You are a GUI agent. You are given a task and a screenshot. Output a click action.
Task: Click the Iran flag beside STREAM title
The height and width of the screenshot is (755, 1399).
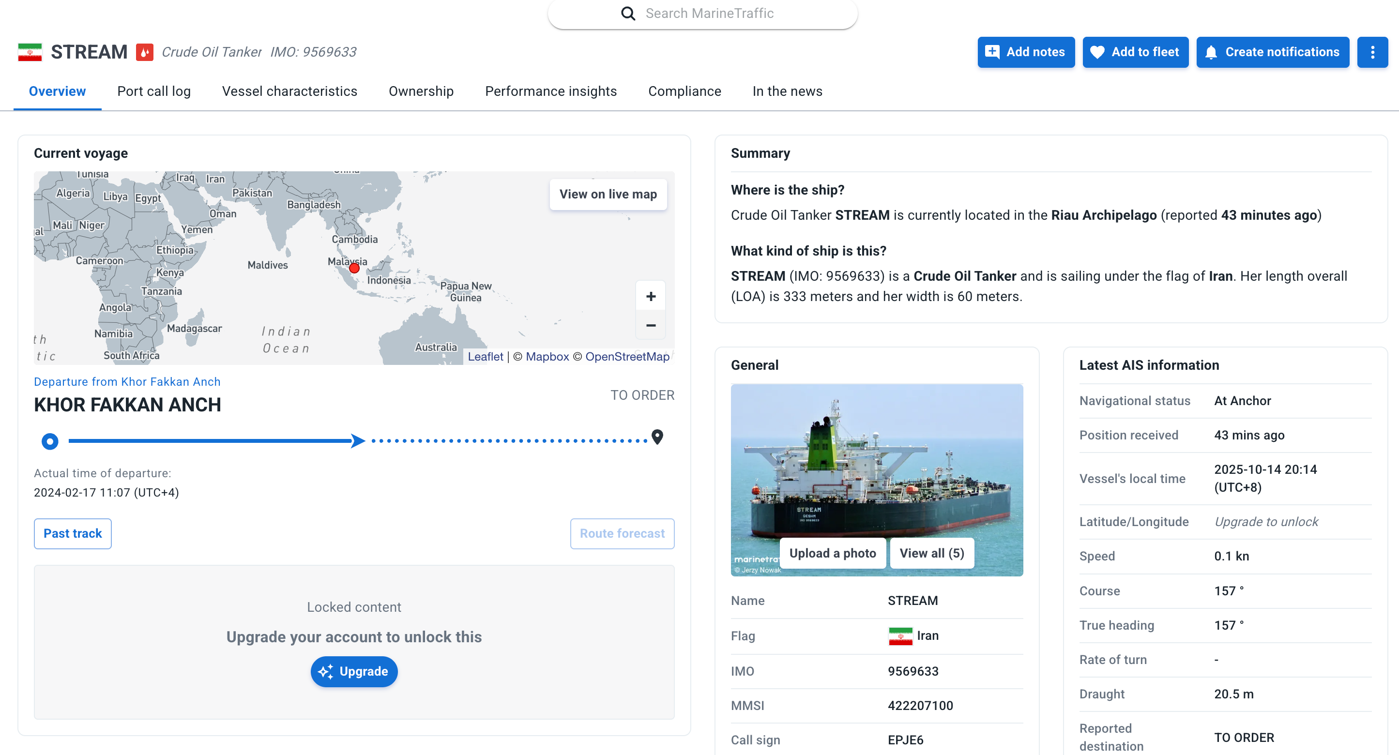tap(30, 52)
